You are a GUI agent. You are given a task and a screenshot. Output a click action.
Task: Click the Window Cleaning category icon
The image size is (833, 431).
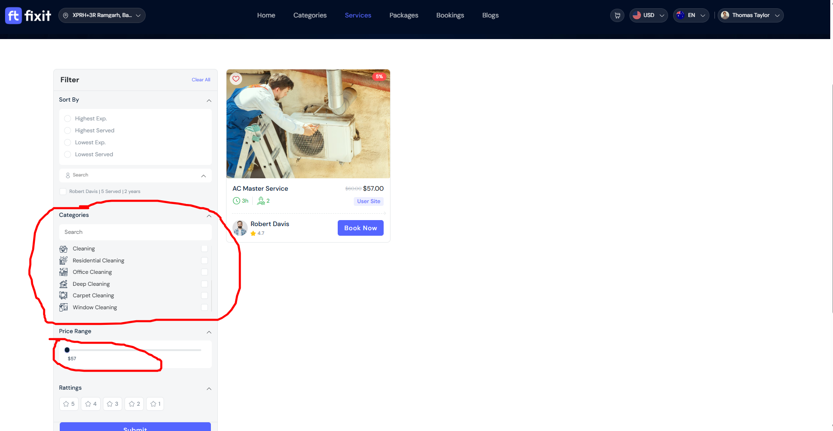coord(63,307)
